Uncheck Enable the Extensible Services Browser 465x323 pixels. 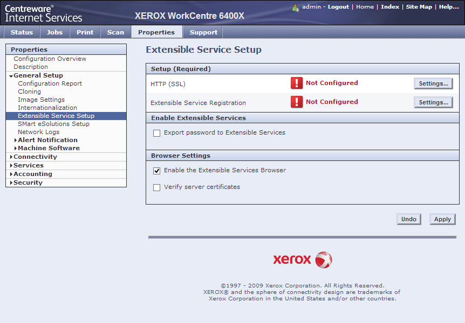[x=157, y=171]
